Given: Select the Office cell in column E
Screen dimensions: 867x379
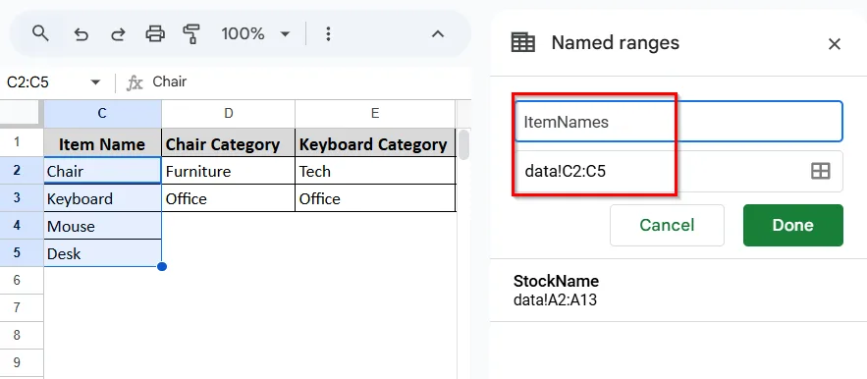Looking at the screenshot, I should [x=375, y=198].
